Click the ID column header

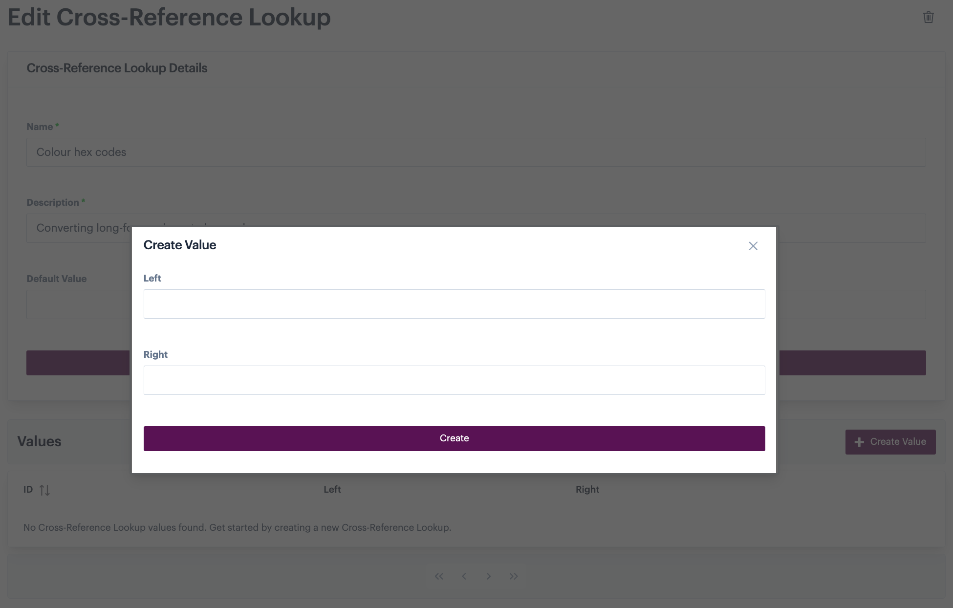click(28, 489)
